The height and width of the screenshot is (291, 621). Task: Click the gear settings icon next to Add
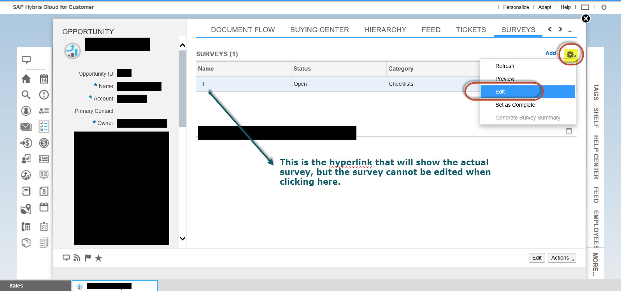[571, 55]
